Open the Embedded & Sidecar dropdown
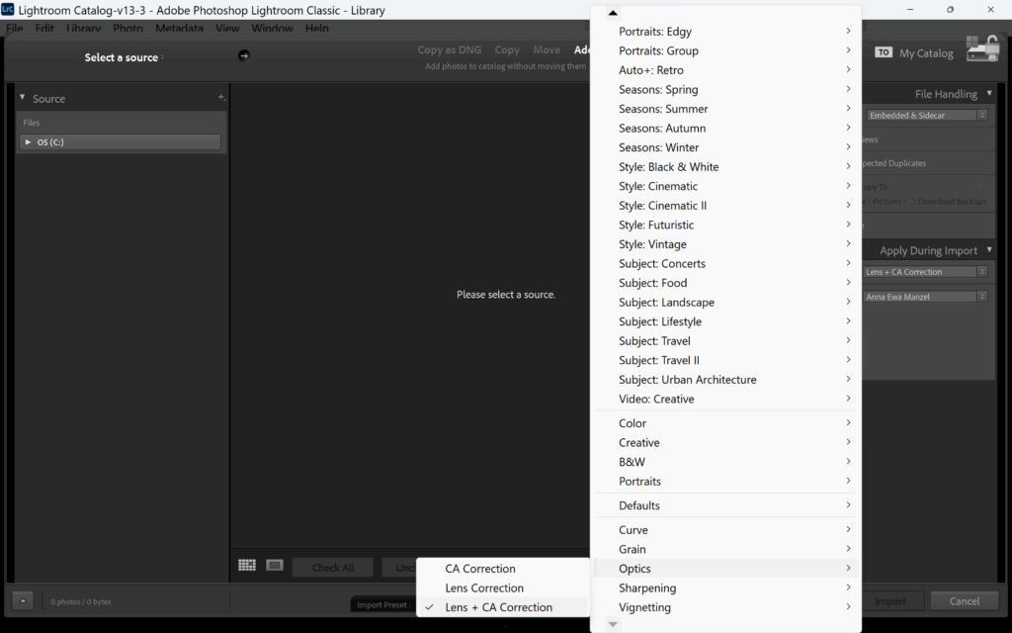The height and width of the screenshot is (633, 1012). pos(927,116)
